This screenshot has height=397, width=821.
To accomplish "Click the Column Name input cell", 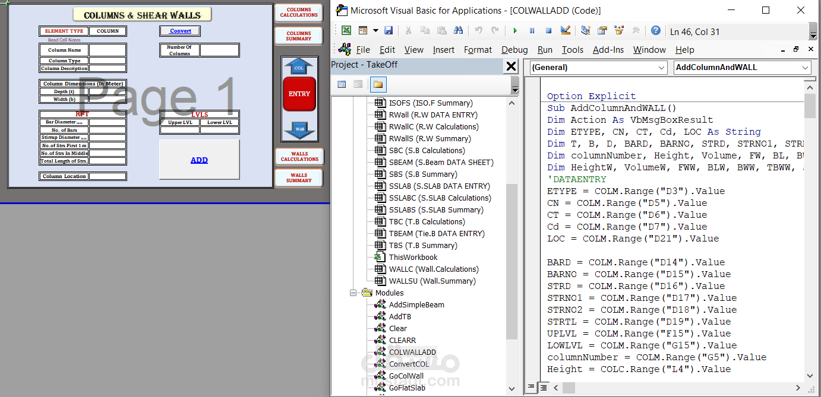I will (x=108, y=50).
